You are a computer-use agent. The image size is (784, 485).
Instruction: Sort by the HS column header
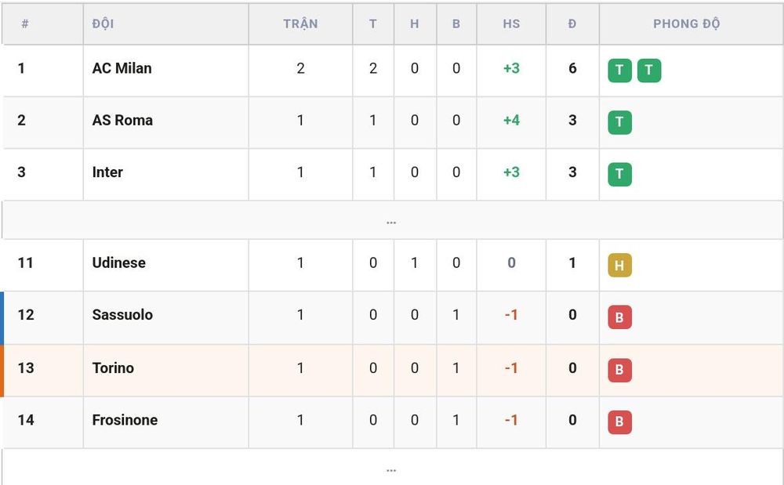tap(511, 24)
